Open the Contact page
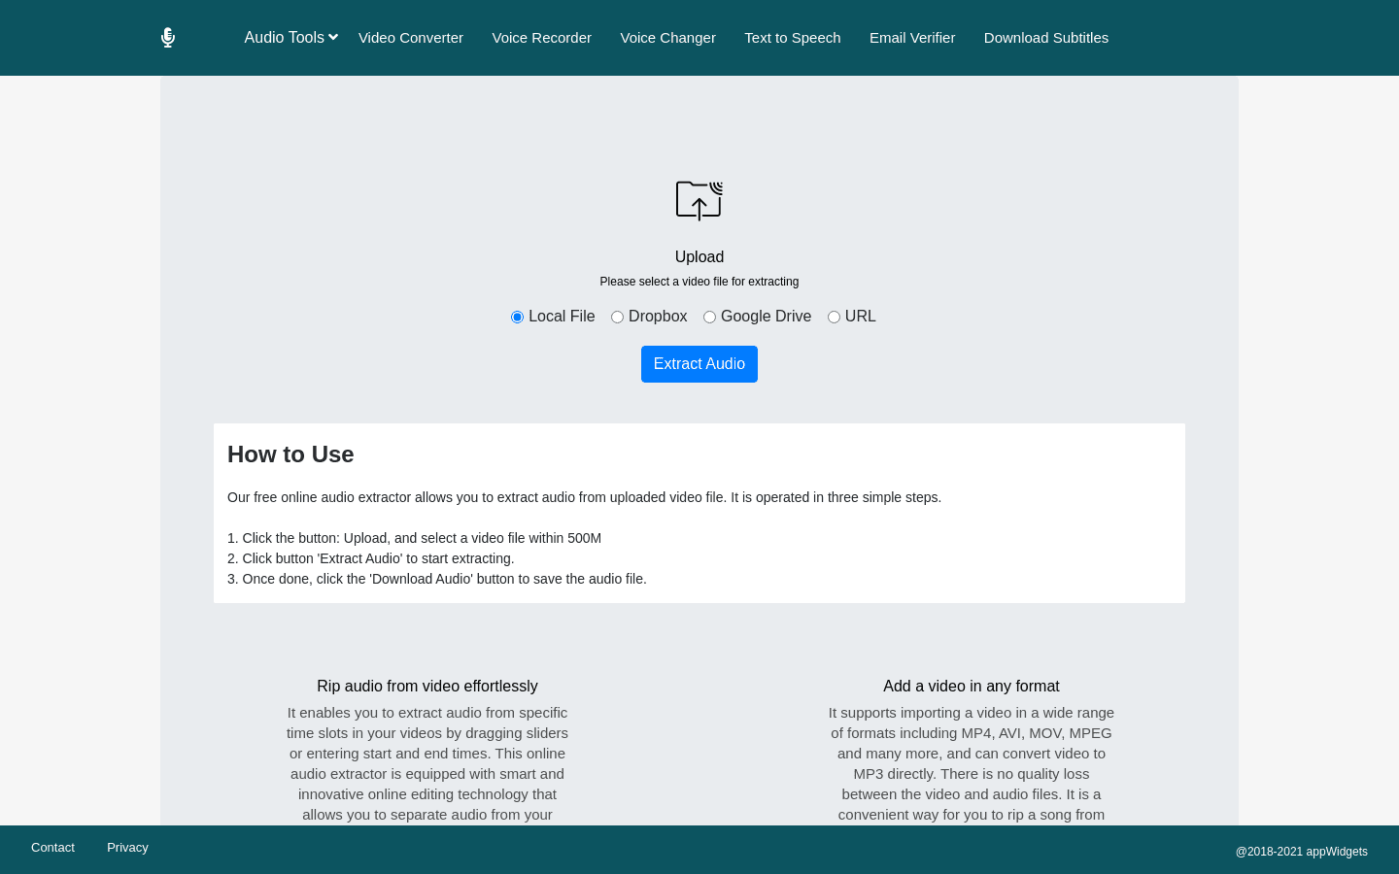1399x874 pixels. (52, 847)
